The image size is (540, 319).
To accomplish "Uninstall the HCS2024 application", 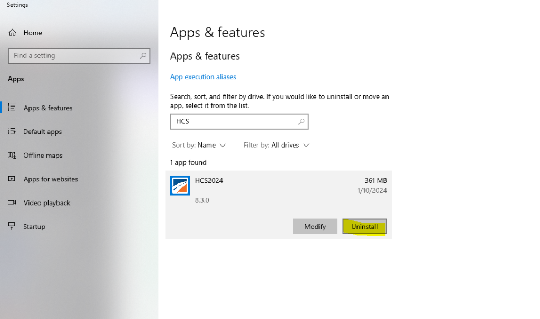I will (x=364, y=226).
